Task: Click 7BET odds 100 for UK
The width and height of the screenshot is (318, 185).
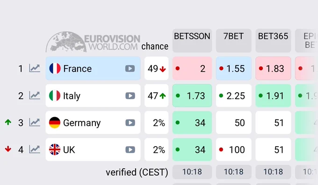Action: (234, 149)
